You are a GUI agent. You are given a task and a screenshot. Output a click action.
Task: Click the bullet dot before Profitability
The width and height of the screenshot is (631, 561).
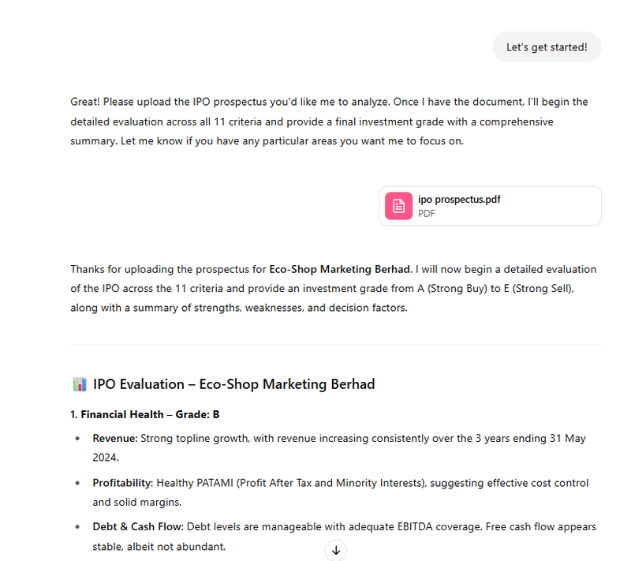click(x=77, y=483)
